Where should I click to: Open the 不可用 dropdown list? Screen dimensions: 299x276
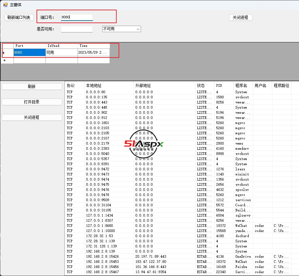(121, 29)
